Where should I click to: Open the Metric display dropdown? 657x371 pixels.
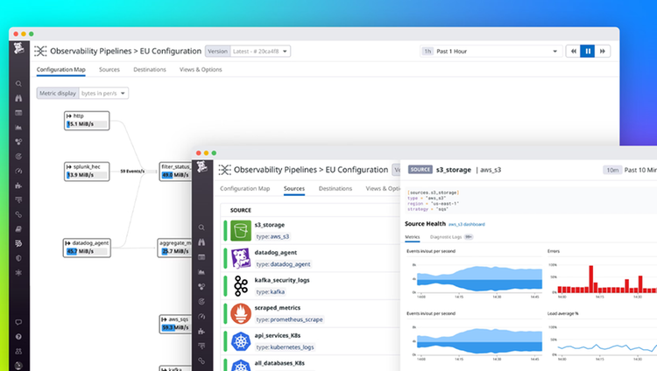point(82,93)
